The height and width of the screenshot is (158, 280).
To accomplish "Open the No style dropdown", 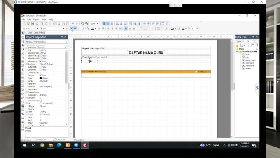I will coord(37,29).
